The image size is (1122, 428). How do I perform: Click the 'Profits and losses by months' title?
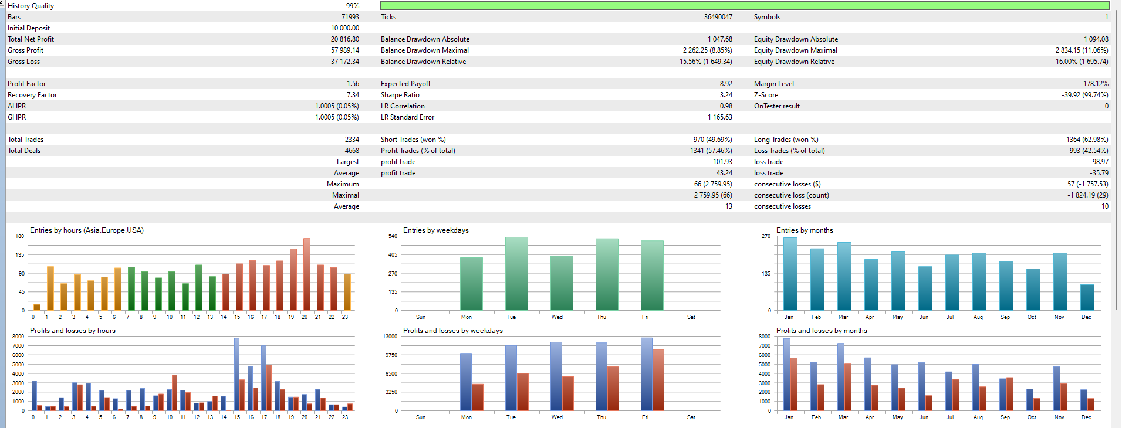click(822, 331)
